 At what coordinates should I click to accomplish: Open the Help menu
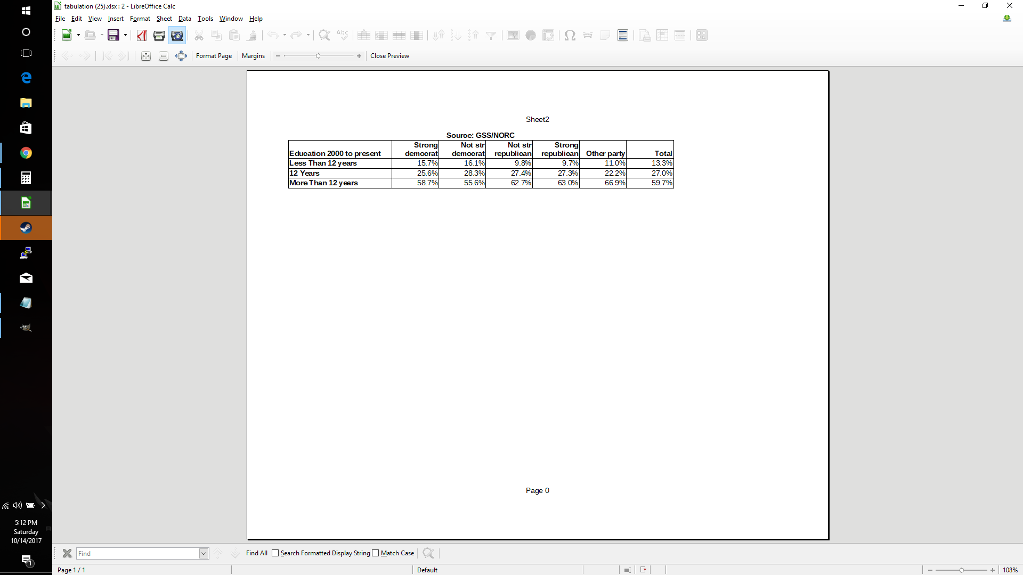(x=256, y=19)
